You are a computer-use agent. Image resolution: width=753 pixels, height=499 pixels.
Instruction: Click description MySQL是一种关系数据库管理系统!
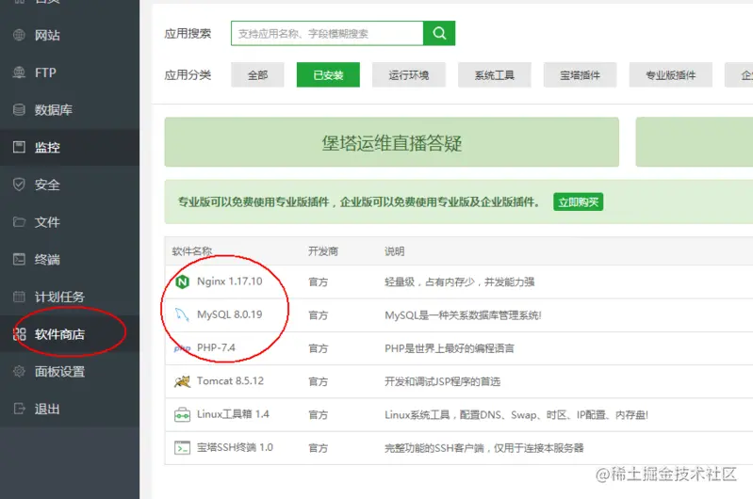click(x=463, y=315)
